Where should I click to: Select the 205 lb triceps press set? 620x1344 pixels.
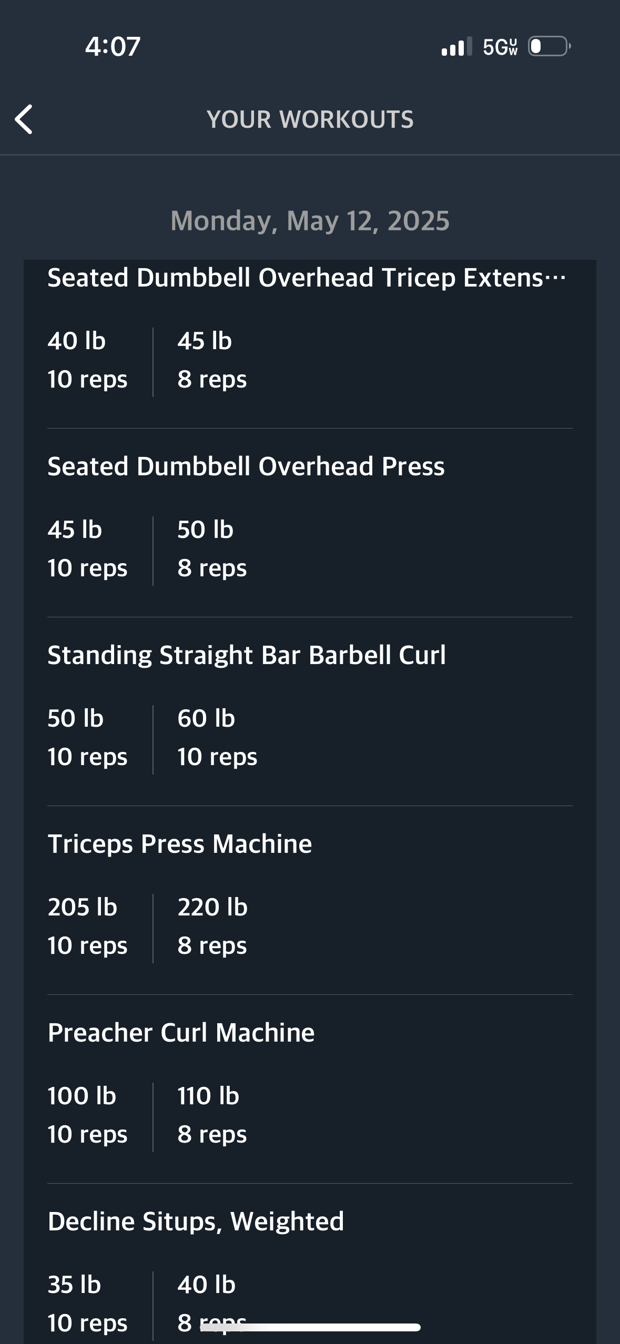point(87,926)
